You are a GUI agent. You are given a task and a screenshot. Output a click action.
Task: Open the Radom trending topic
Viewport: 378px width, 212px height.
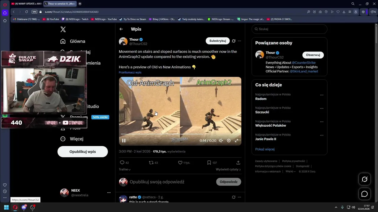click(261, 99)
